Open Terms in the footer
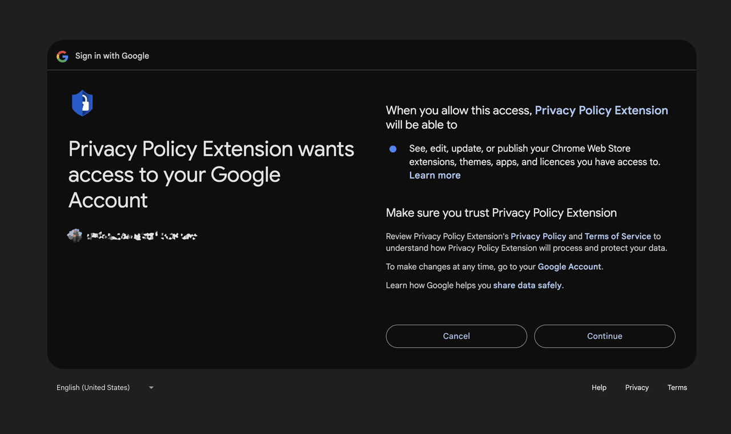This screenshot has height=434, width=731. 677,388
